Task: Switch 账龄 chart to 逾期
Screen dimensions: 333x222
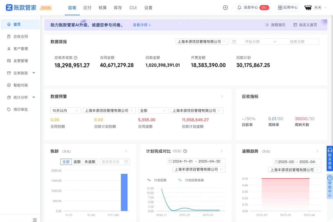Action: tap(77, 162)
